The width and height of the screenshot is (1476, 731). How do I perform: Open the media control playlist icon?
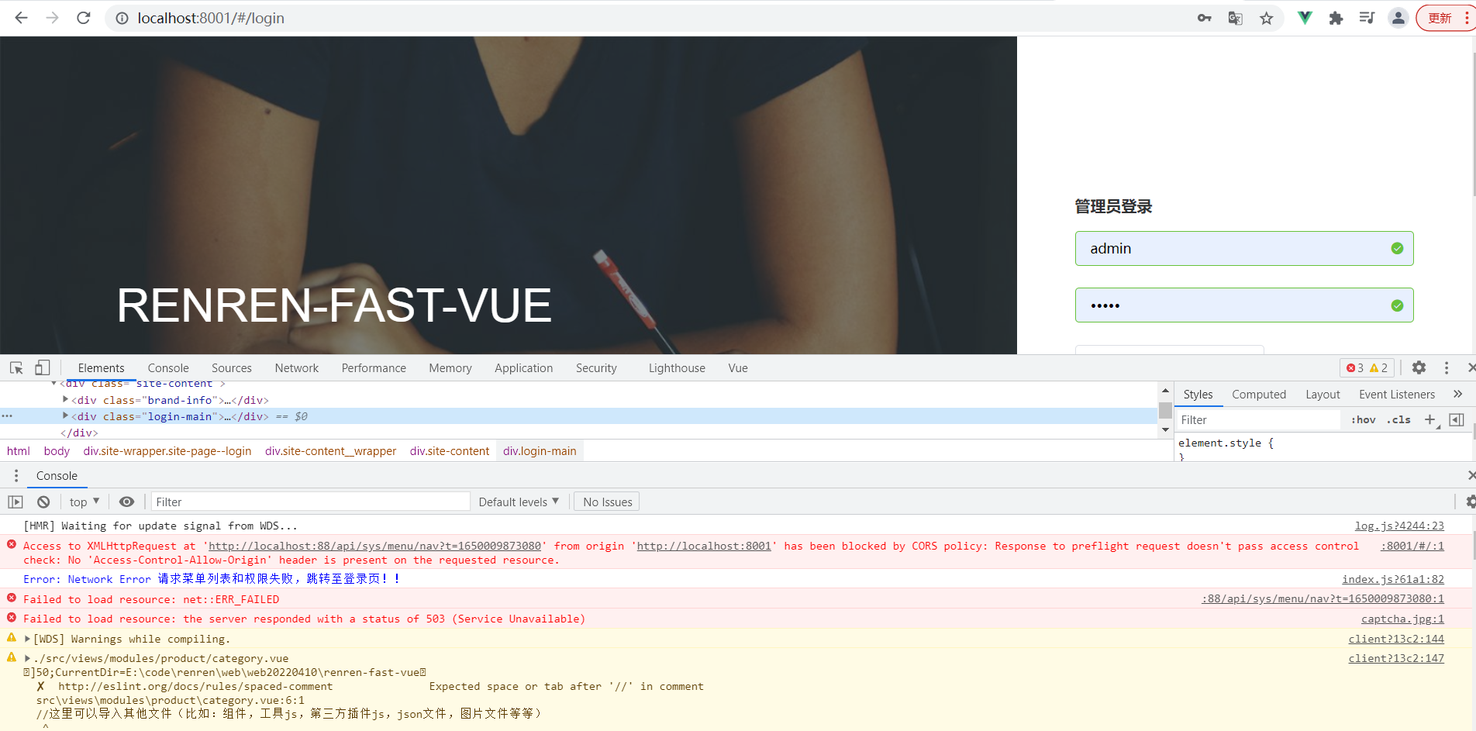[1367, 18]
